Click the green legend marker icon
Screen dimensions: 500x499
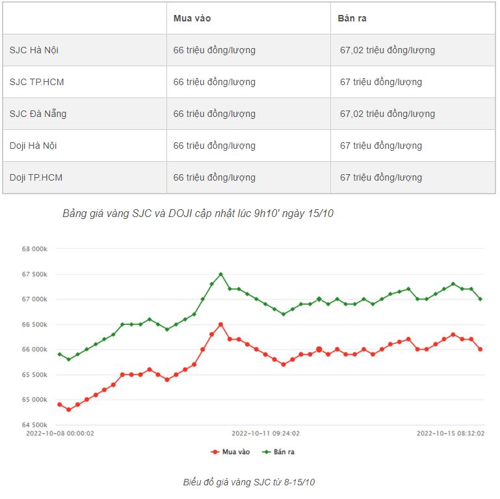tap(265, 452)
